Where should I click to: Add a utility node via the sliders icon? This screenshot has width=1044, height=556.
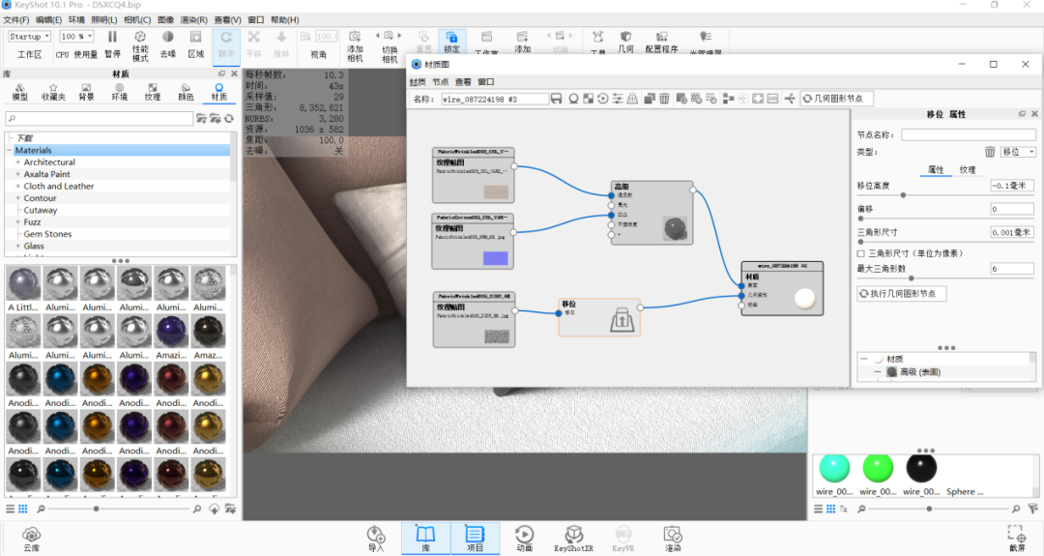pos(617,99)
